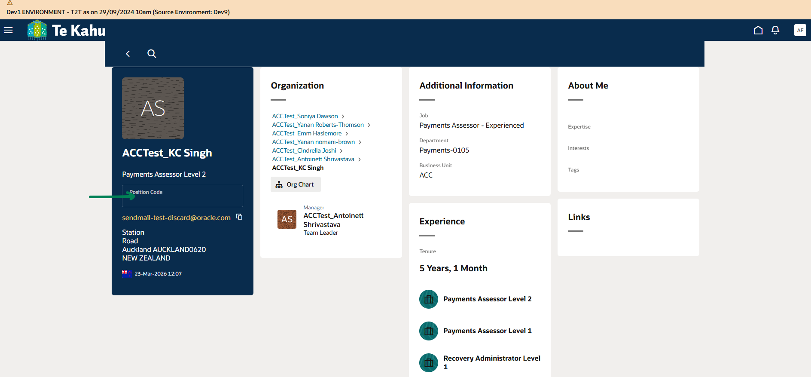Go back with the left chevron
Screen dimensions: 811x377
point(128,54)
